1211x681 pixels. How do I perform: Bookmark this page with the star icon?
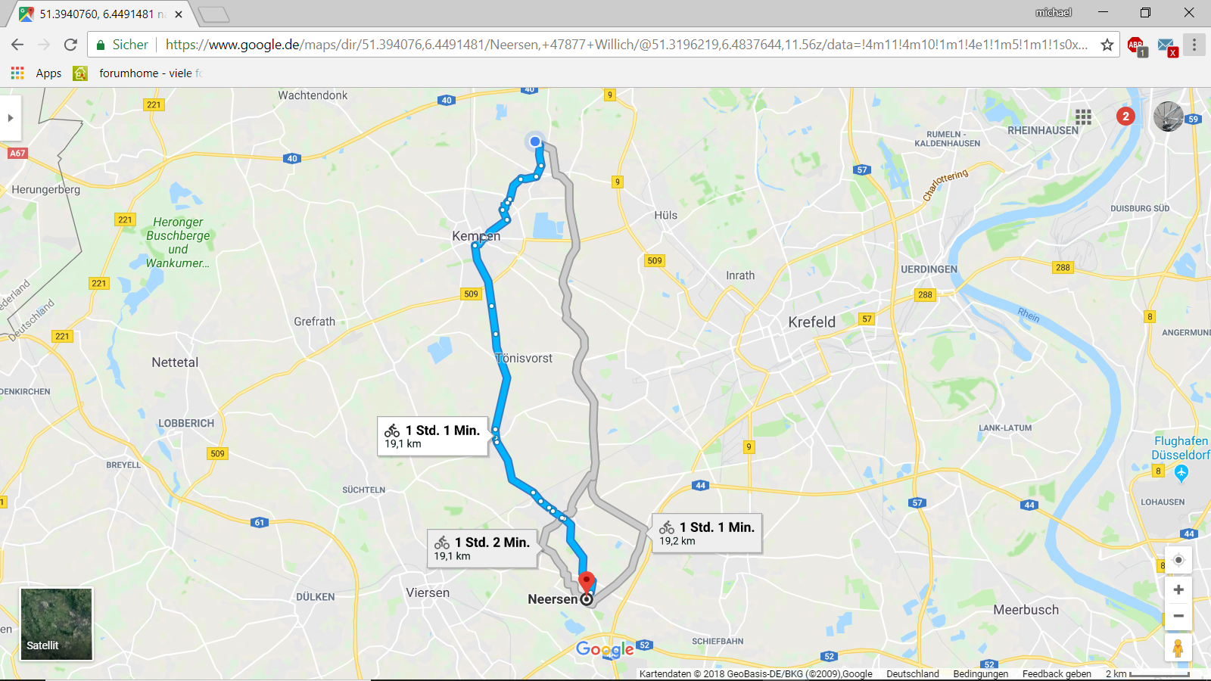(1107, 45)
